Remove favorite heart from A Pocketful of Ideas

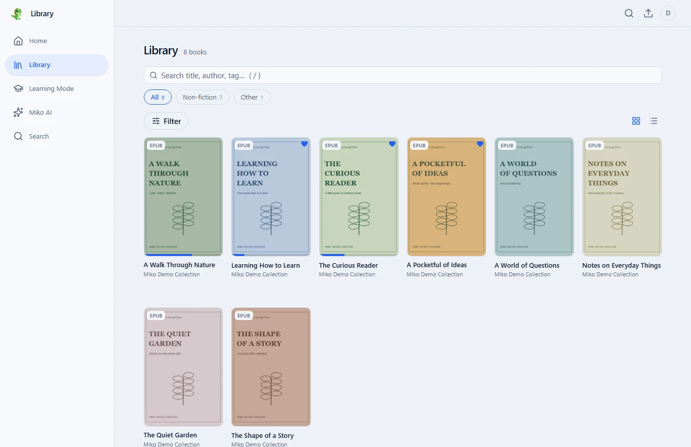(480, 144)
